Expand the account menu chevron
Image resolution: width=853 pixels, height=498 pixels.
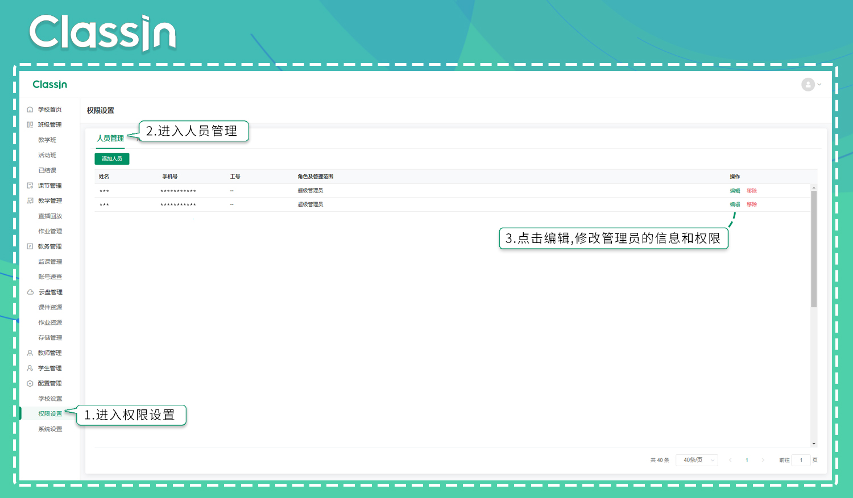click(819, 85)
